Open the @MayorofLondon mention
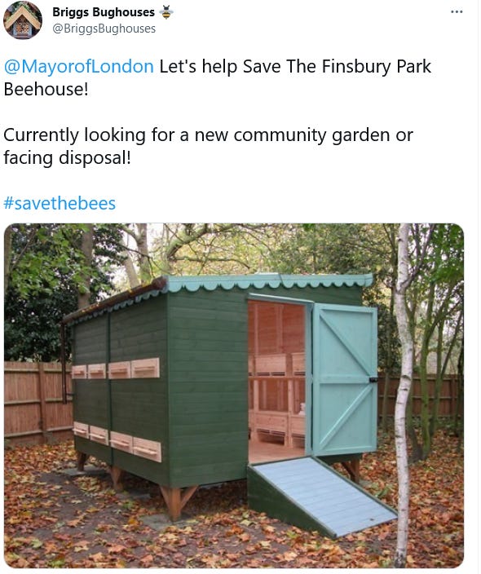 79,67
